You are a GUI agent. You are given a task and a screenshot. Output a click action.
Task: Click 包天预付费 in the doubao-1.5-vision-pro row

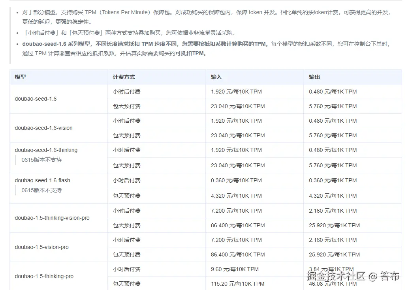127,254
